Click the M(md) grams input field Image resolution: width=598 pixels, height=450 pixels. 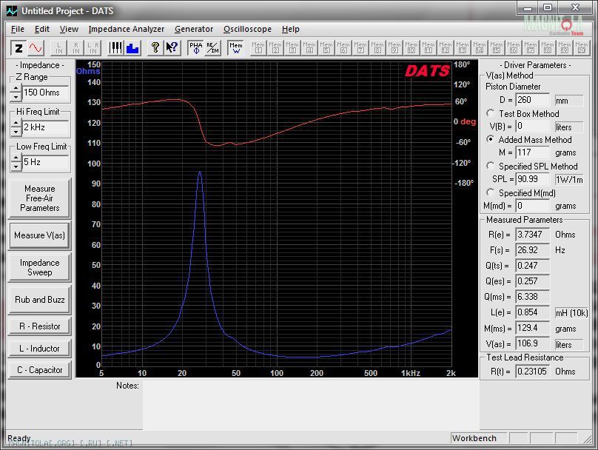tap(532, 206)
